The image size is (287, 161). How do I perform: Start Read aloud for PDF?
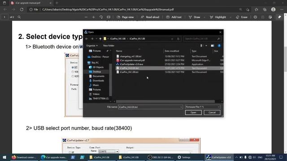150,17
